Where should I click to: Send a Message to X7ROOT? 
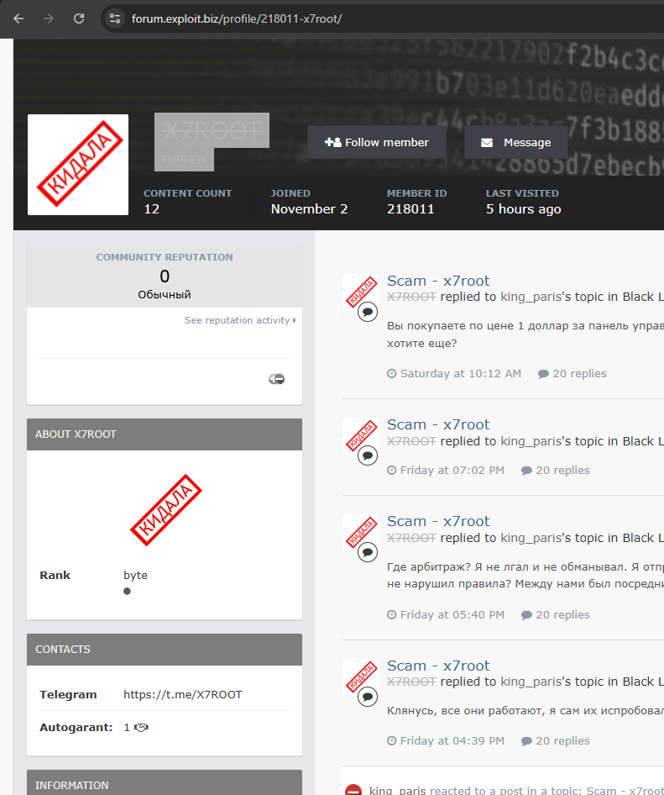tap(515, 143)
